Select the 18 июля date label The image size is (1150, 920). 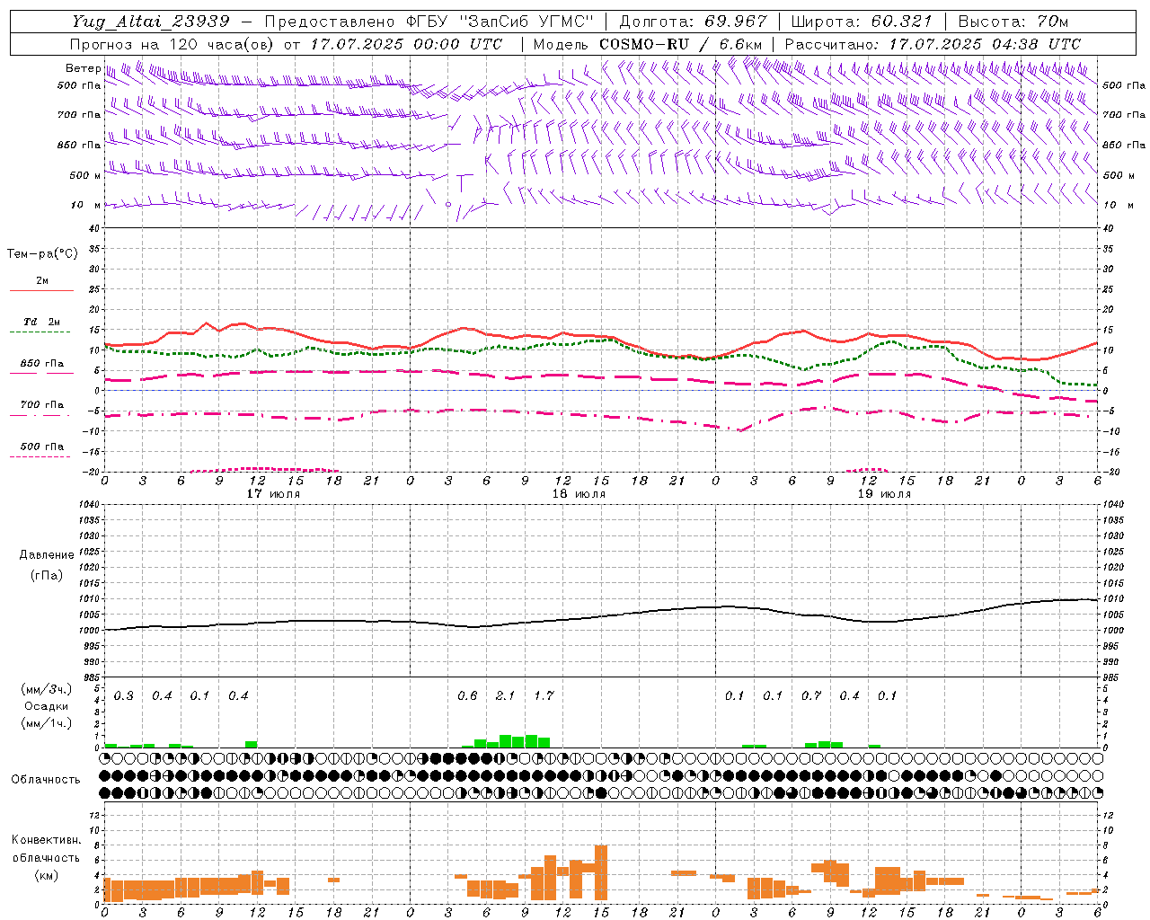pos(579,494)
